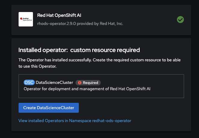Click the red hat emblem inside the logo
Viewport: 199px width, 138px height.
[x=22, y=19]
